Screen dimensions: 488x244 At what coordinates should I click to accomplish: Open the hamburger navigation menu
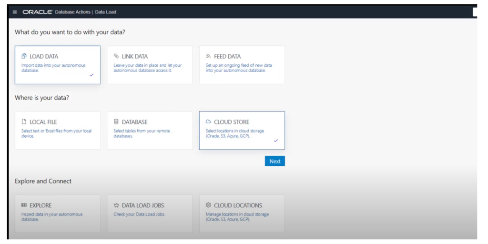[15, 12]
